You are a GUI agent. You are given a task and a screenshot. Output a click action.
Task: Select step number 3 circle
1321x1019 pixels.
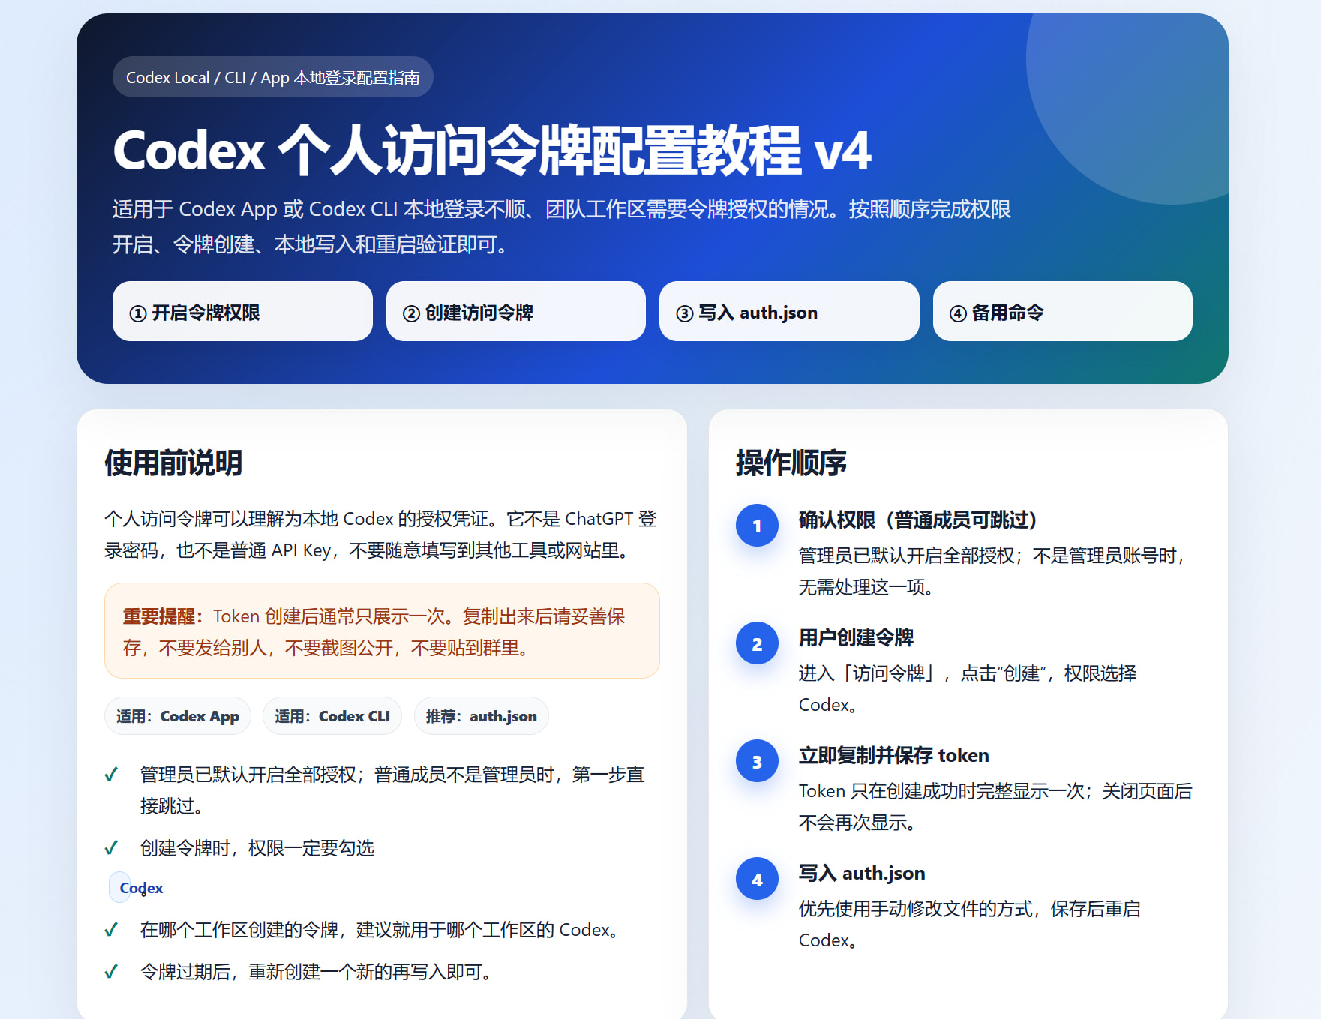[757, 761]
